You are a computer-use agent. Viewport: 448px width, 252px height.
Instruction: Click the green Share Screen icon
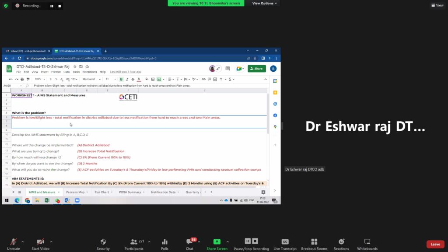(217, 241)
